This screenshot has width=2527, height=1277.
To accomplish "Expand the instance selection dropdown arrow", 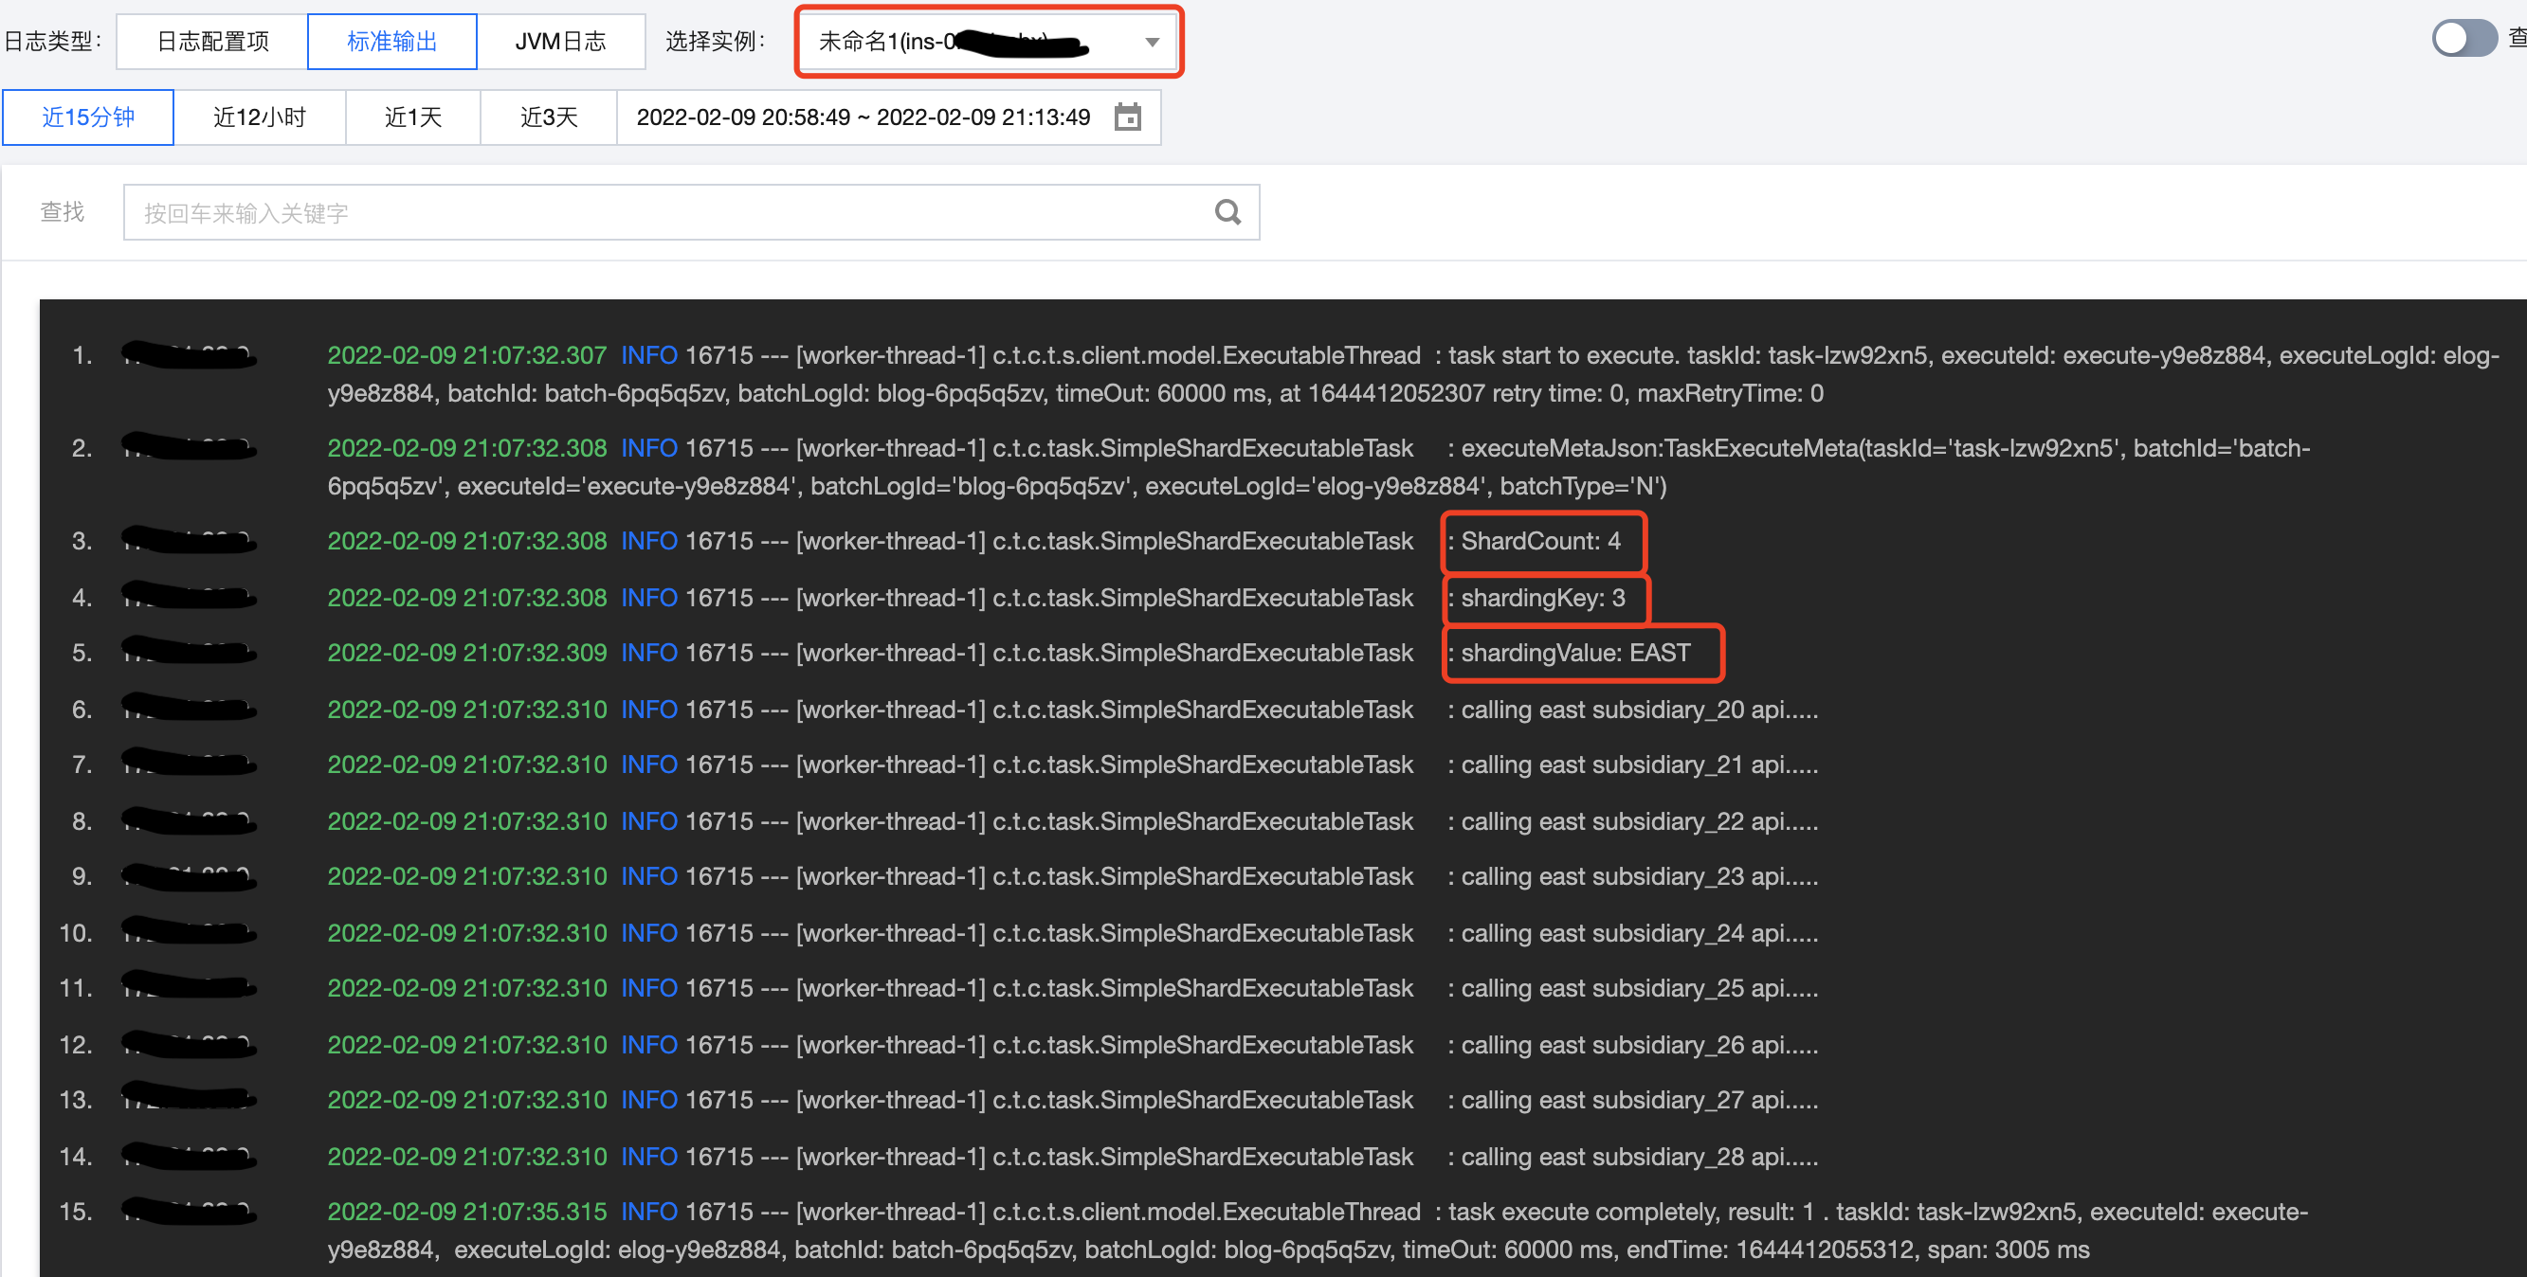I will (1152, 43).
